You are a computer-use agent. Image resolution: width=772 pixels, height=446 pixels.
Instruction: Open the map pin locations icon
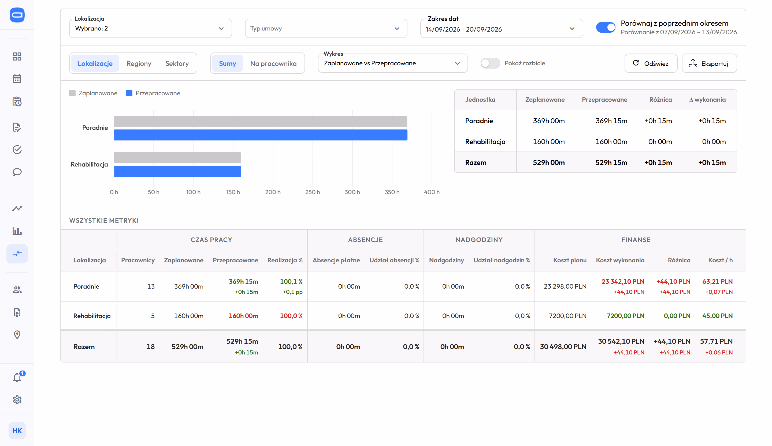pyautogui.click(x=17, y=335)
